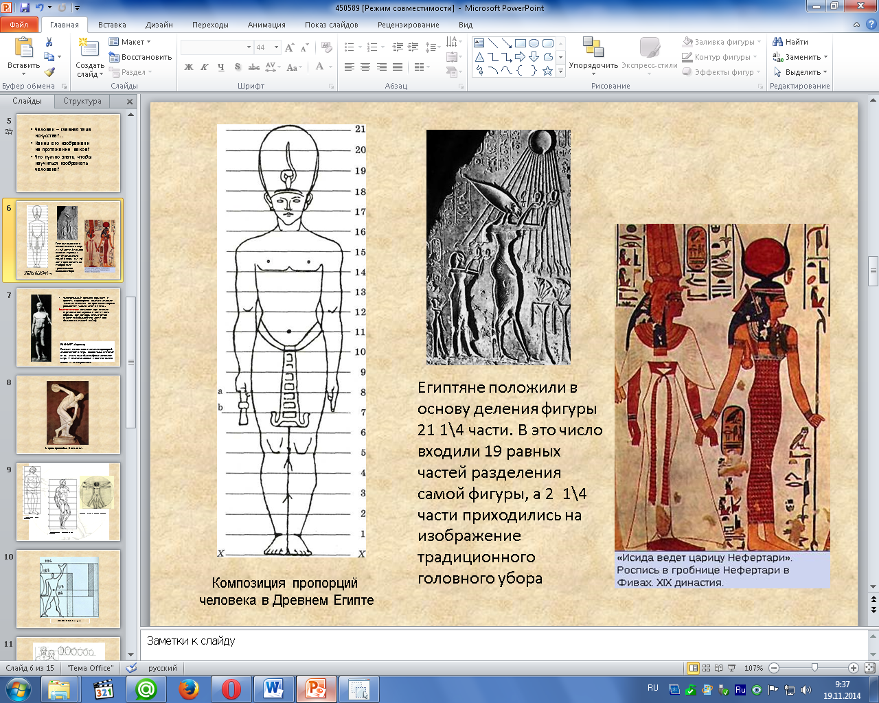This screenshot has height=703, width=879.
Task: Switch to slide sorter view icon
Action: (707, 668)
